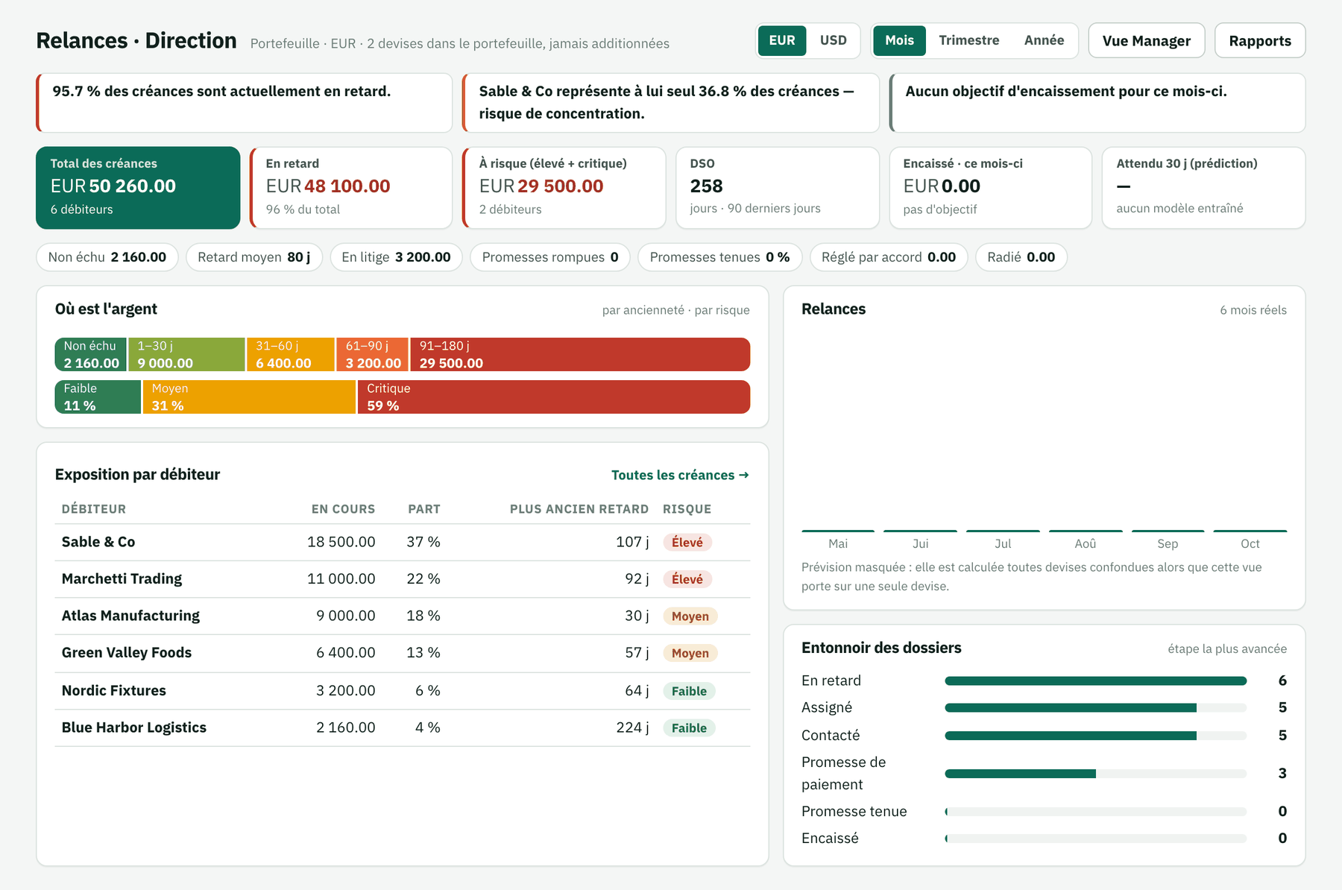The height and width of the screenshot is (890, 1342).
Task: Open the Sable & Co debtor row
Action: (403, 542)
